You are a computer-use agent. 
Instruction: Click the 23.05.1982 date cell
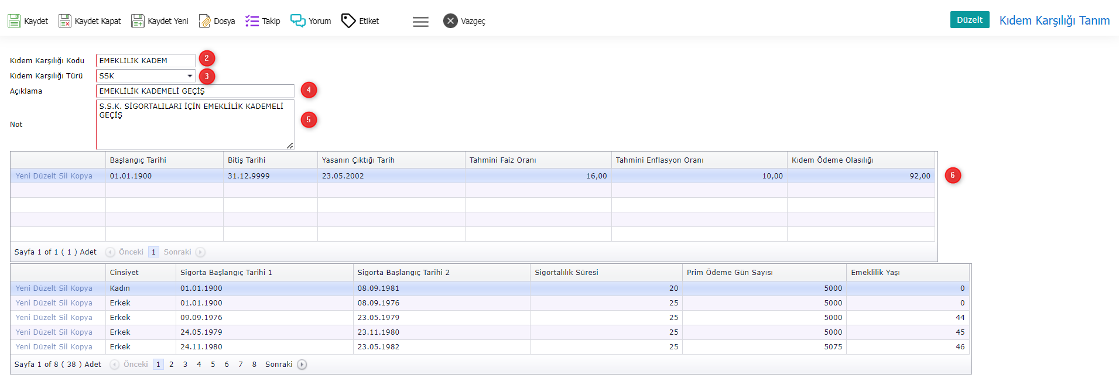pos(442,346)
